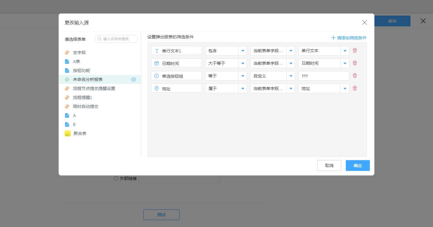Select 按钮功能 form in list
This screenshot has width=433, height=227.
coord(81,70)
